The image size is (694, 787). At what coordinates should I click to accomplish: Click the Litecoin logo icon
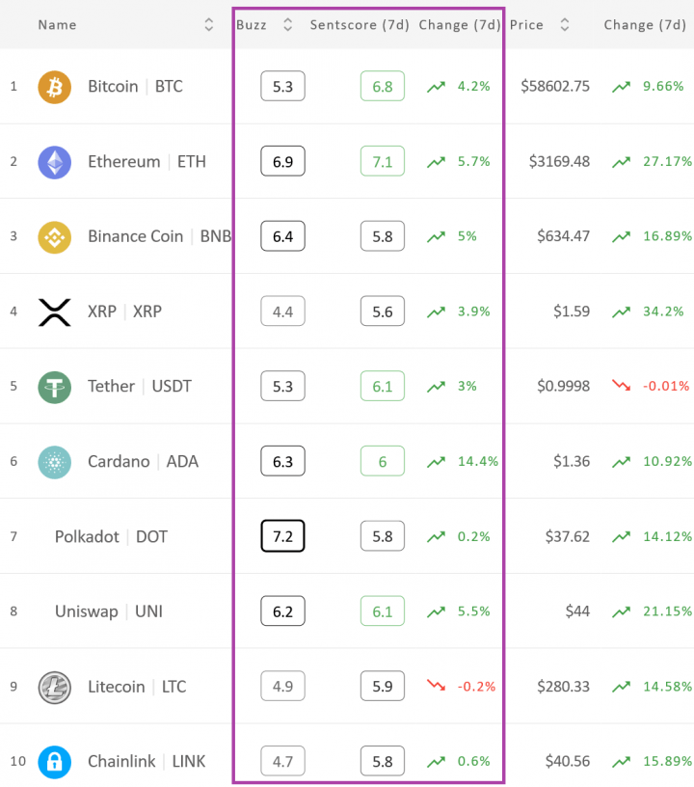[55, 687]
